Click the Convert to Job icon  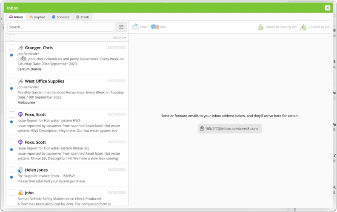coord(303,27)
